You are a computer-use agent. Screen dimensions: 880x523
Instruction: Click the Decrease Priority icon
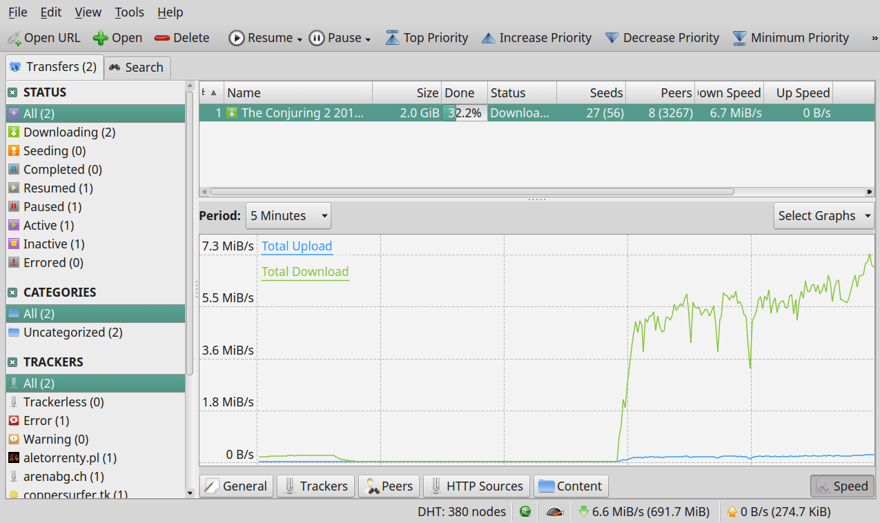(x=612, y=38)
